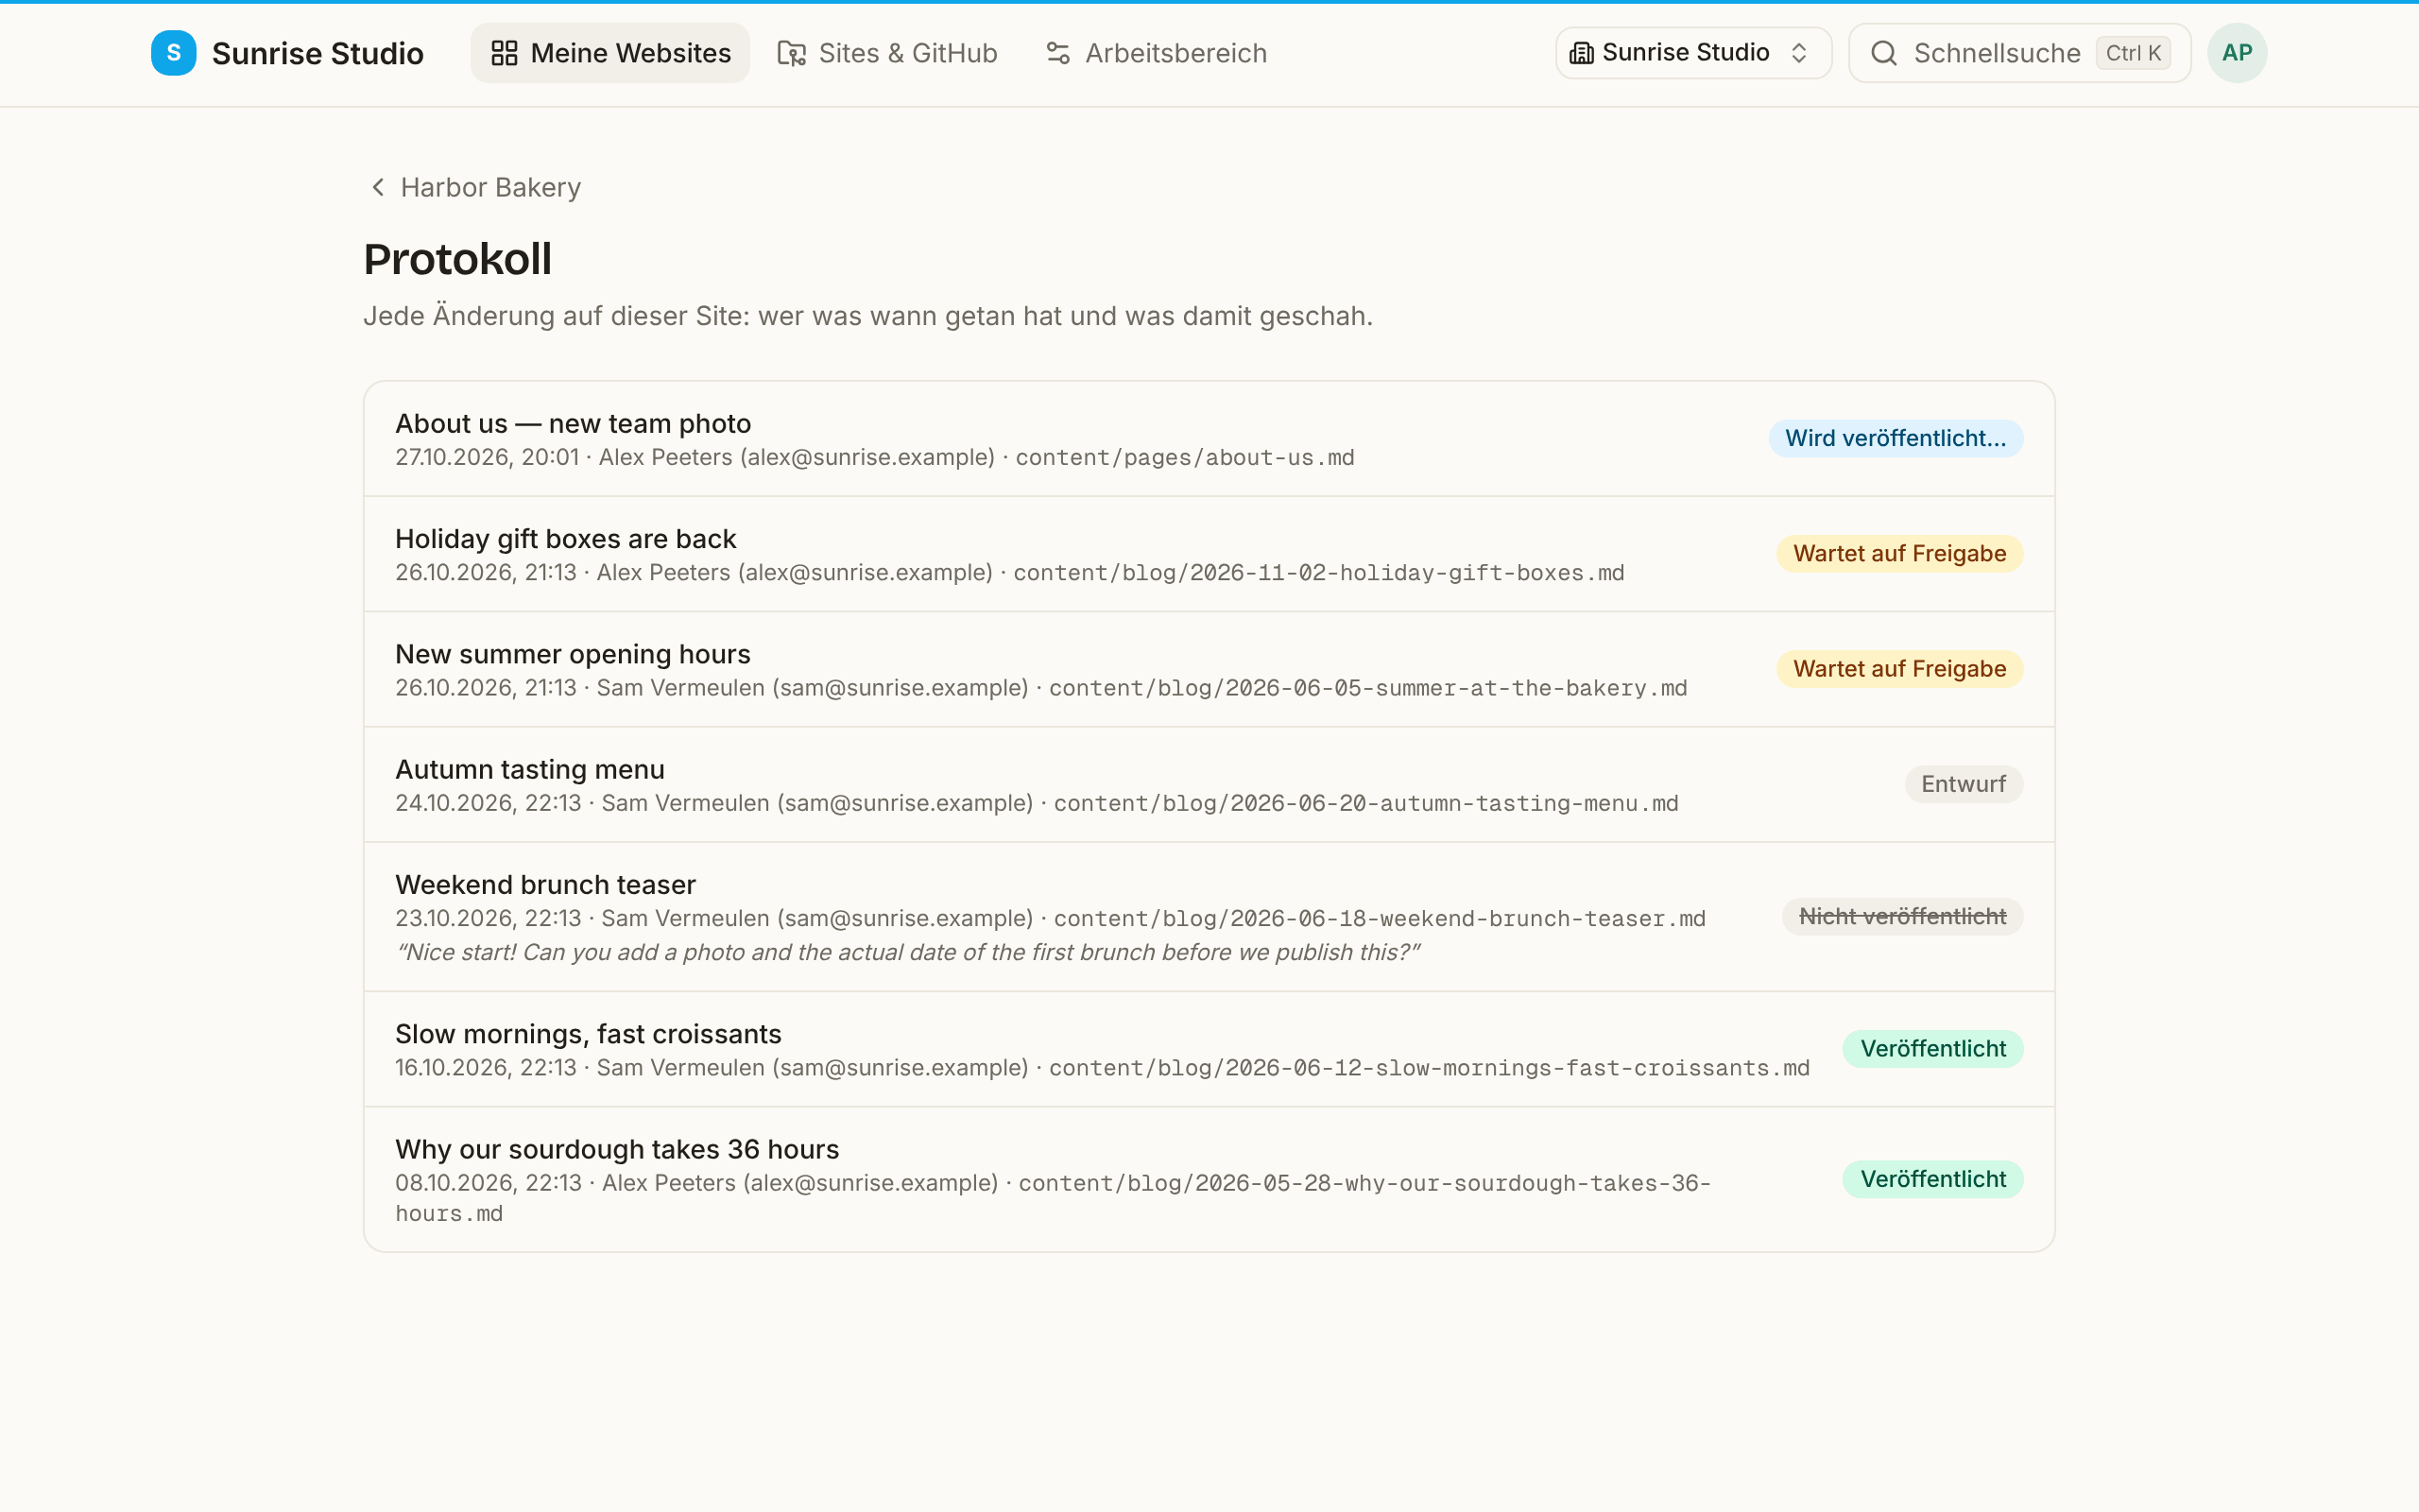Click the autumn-tasting-menu.md file path

[x=1365, y=804]
